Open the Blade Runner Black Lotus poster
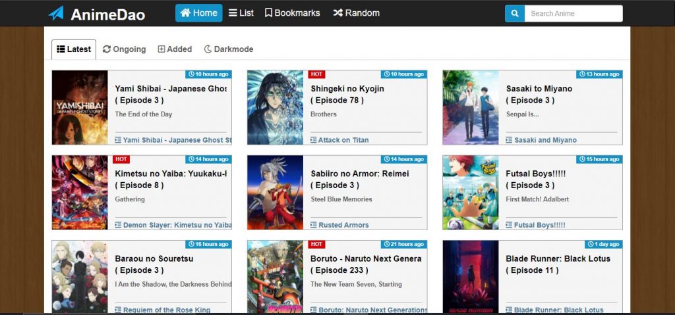The image size is (675, 315). (471, 277)
